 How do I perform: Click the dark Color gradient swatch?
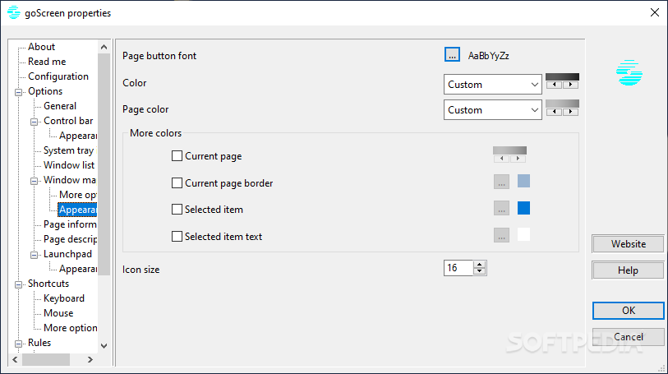tap(562, 76)
